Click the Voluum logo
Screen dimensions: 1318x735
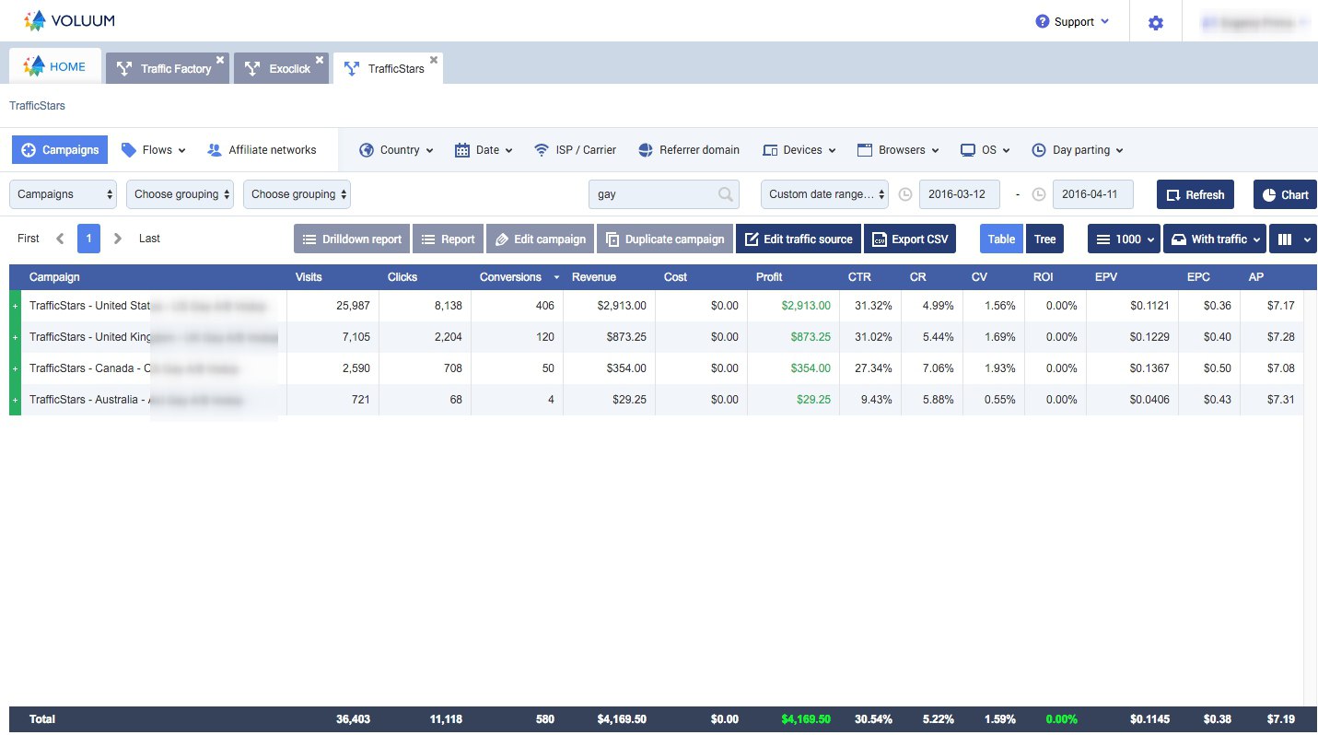click(x=69, y=20)
